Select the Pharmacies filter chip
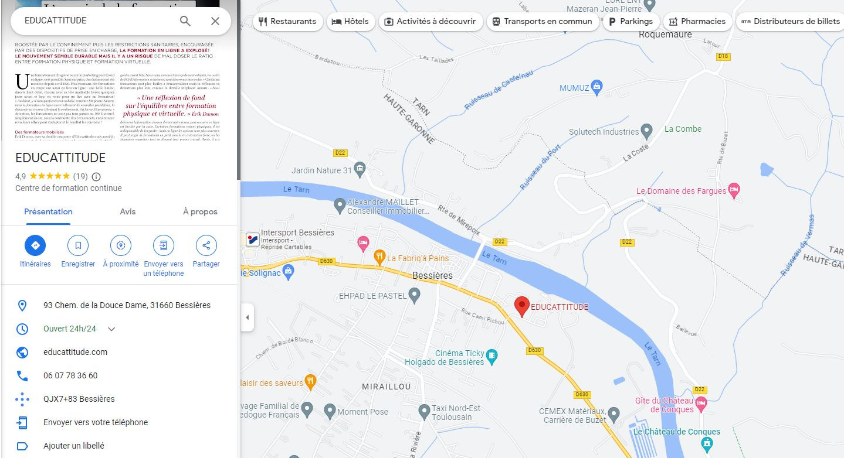This screenshot has height=458, width=844. tap(697, 22)
